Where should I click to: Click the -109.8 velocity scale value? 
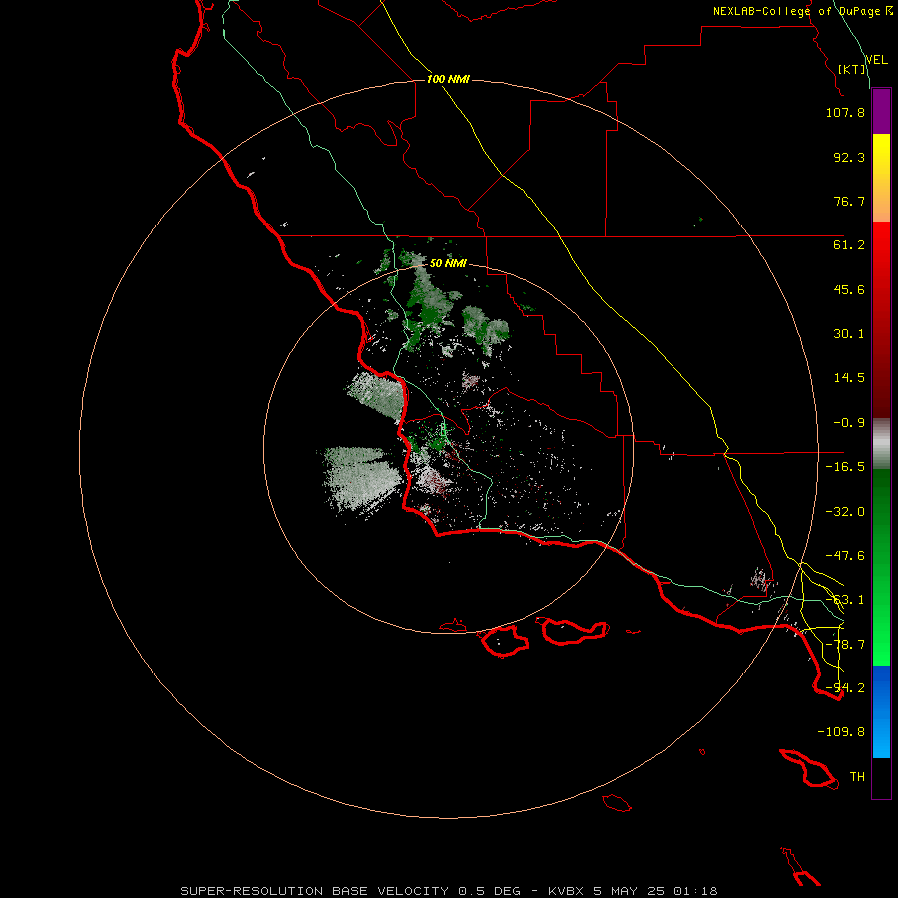[x=841, y=732]
